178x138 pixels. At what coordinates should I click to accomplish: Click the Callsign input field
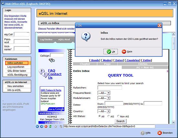pyautogui.click(x=57, y=55)
